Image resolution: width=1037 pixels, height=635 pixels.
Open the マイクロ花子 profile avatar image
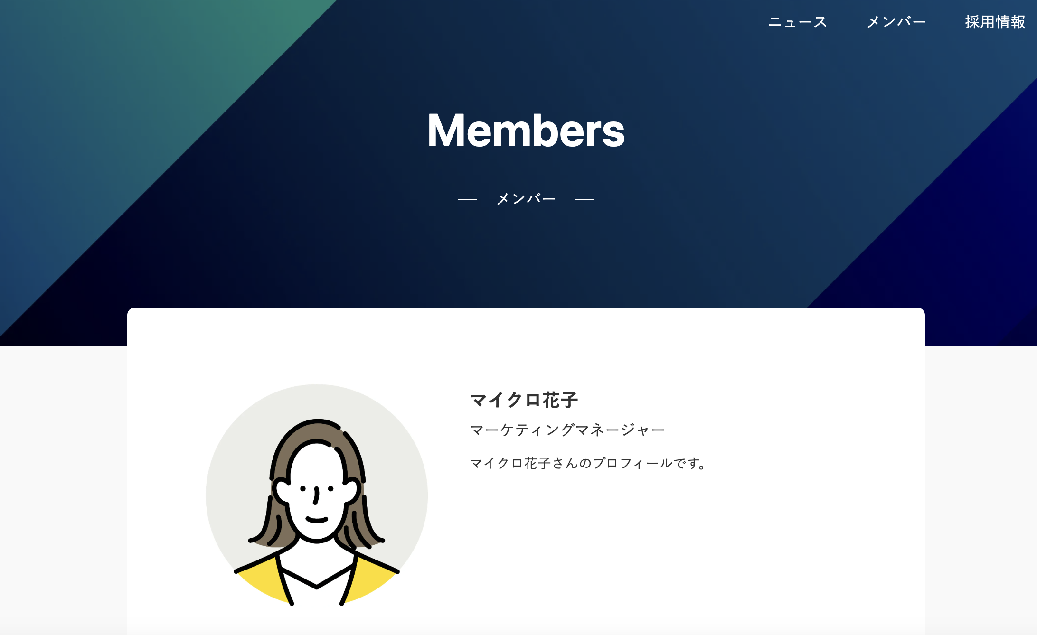tap(317, 495)
